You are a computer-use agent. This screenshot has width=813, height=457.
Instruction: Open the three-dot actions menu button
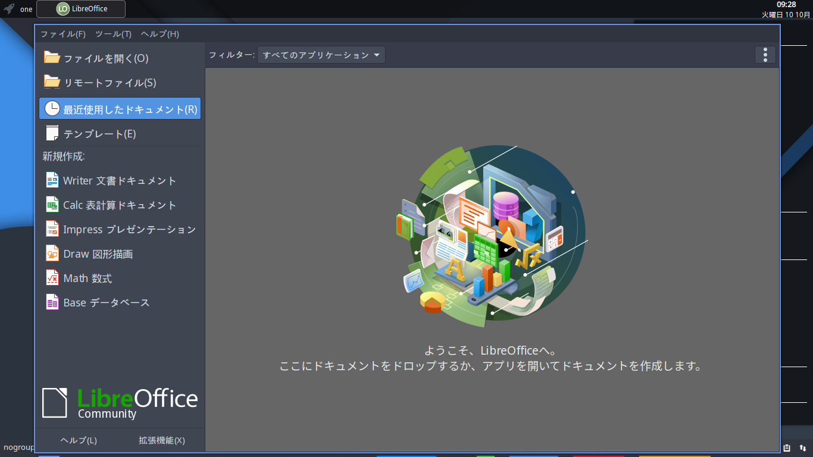pos(765,55)
